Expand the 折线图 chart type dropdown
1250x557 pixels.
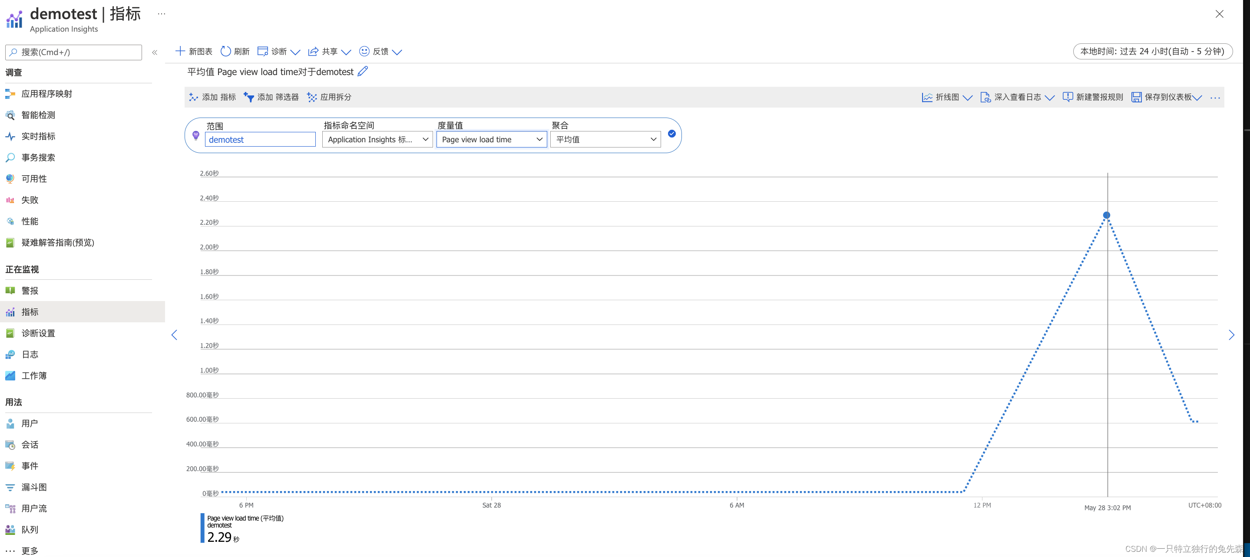[x=967, y=98]
